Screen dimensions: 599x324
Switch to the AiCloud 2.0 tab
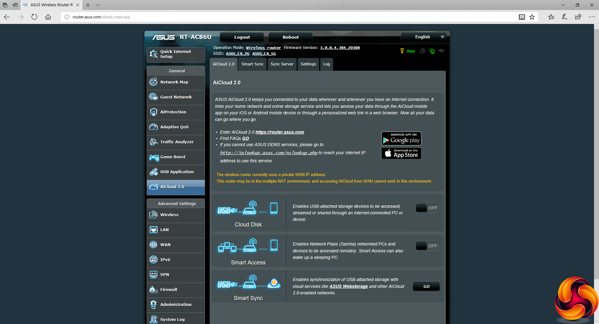click(223, 64)
